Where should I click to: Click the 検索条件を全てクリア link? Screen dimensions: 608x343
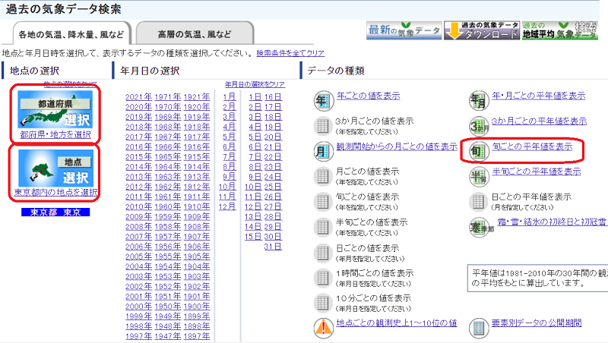(290, 53)
